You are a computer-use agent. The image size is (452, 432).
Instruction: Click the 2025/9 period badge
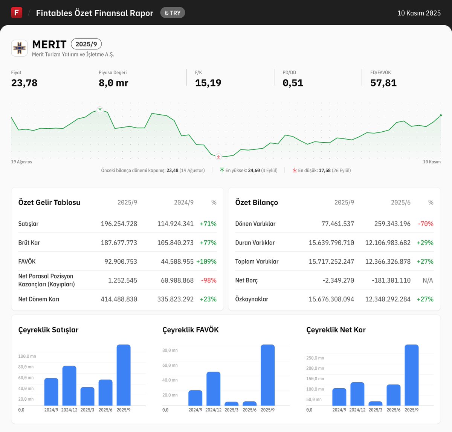(x=86, y=44)
